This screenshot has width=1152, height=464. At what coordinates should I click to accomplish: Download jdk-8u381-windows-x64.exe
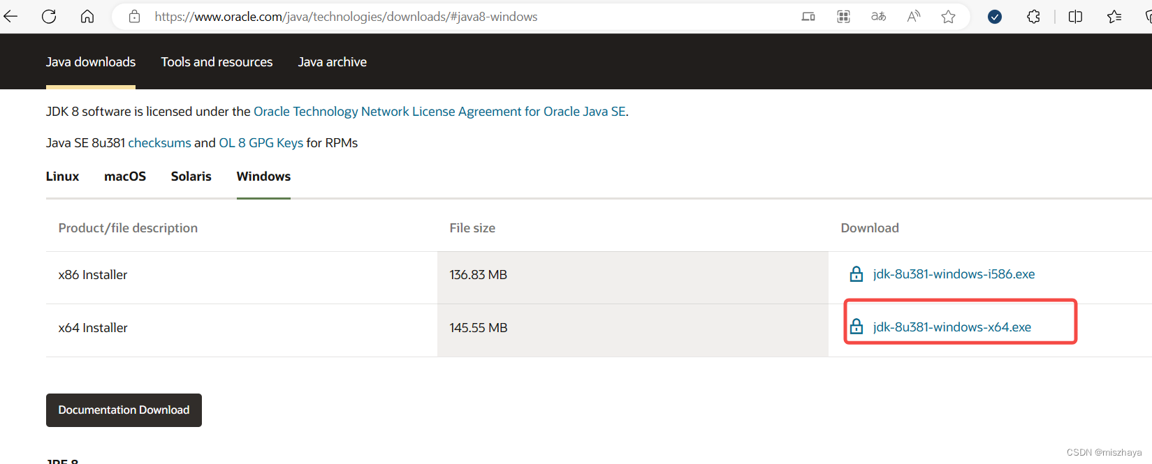tap(952, 327)
